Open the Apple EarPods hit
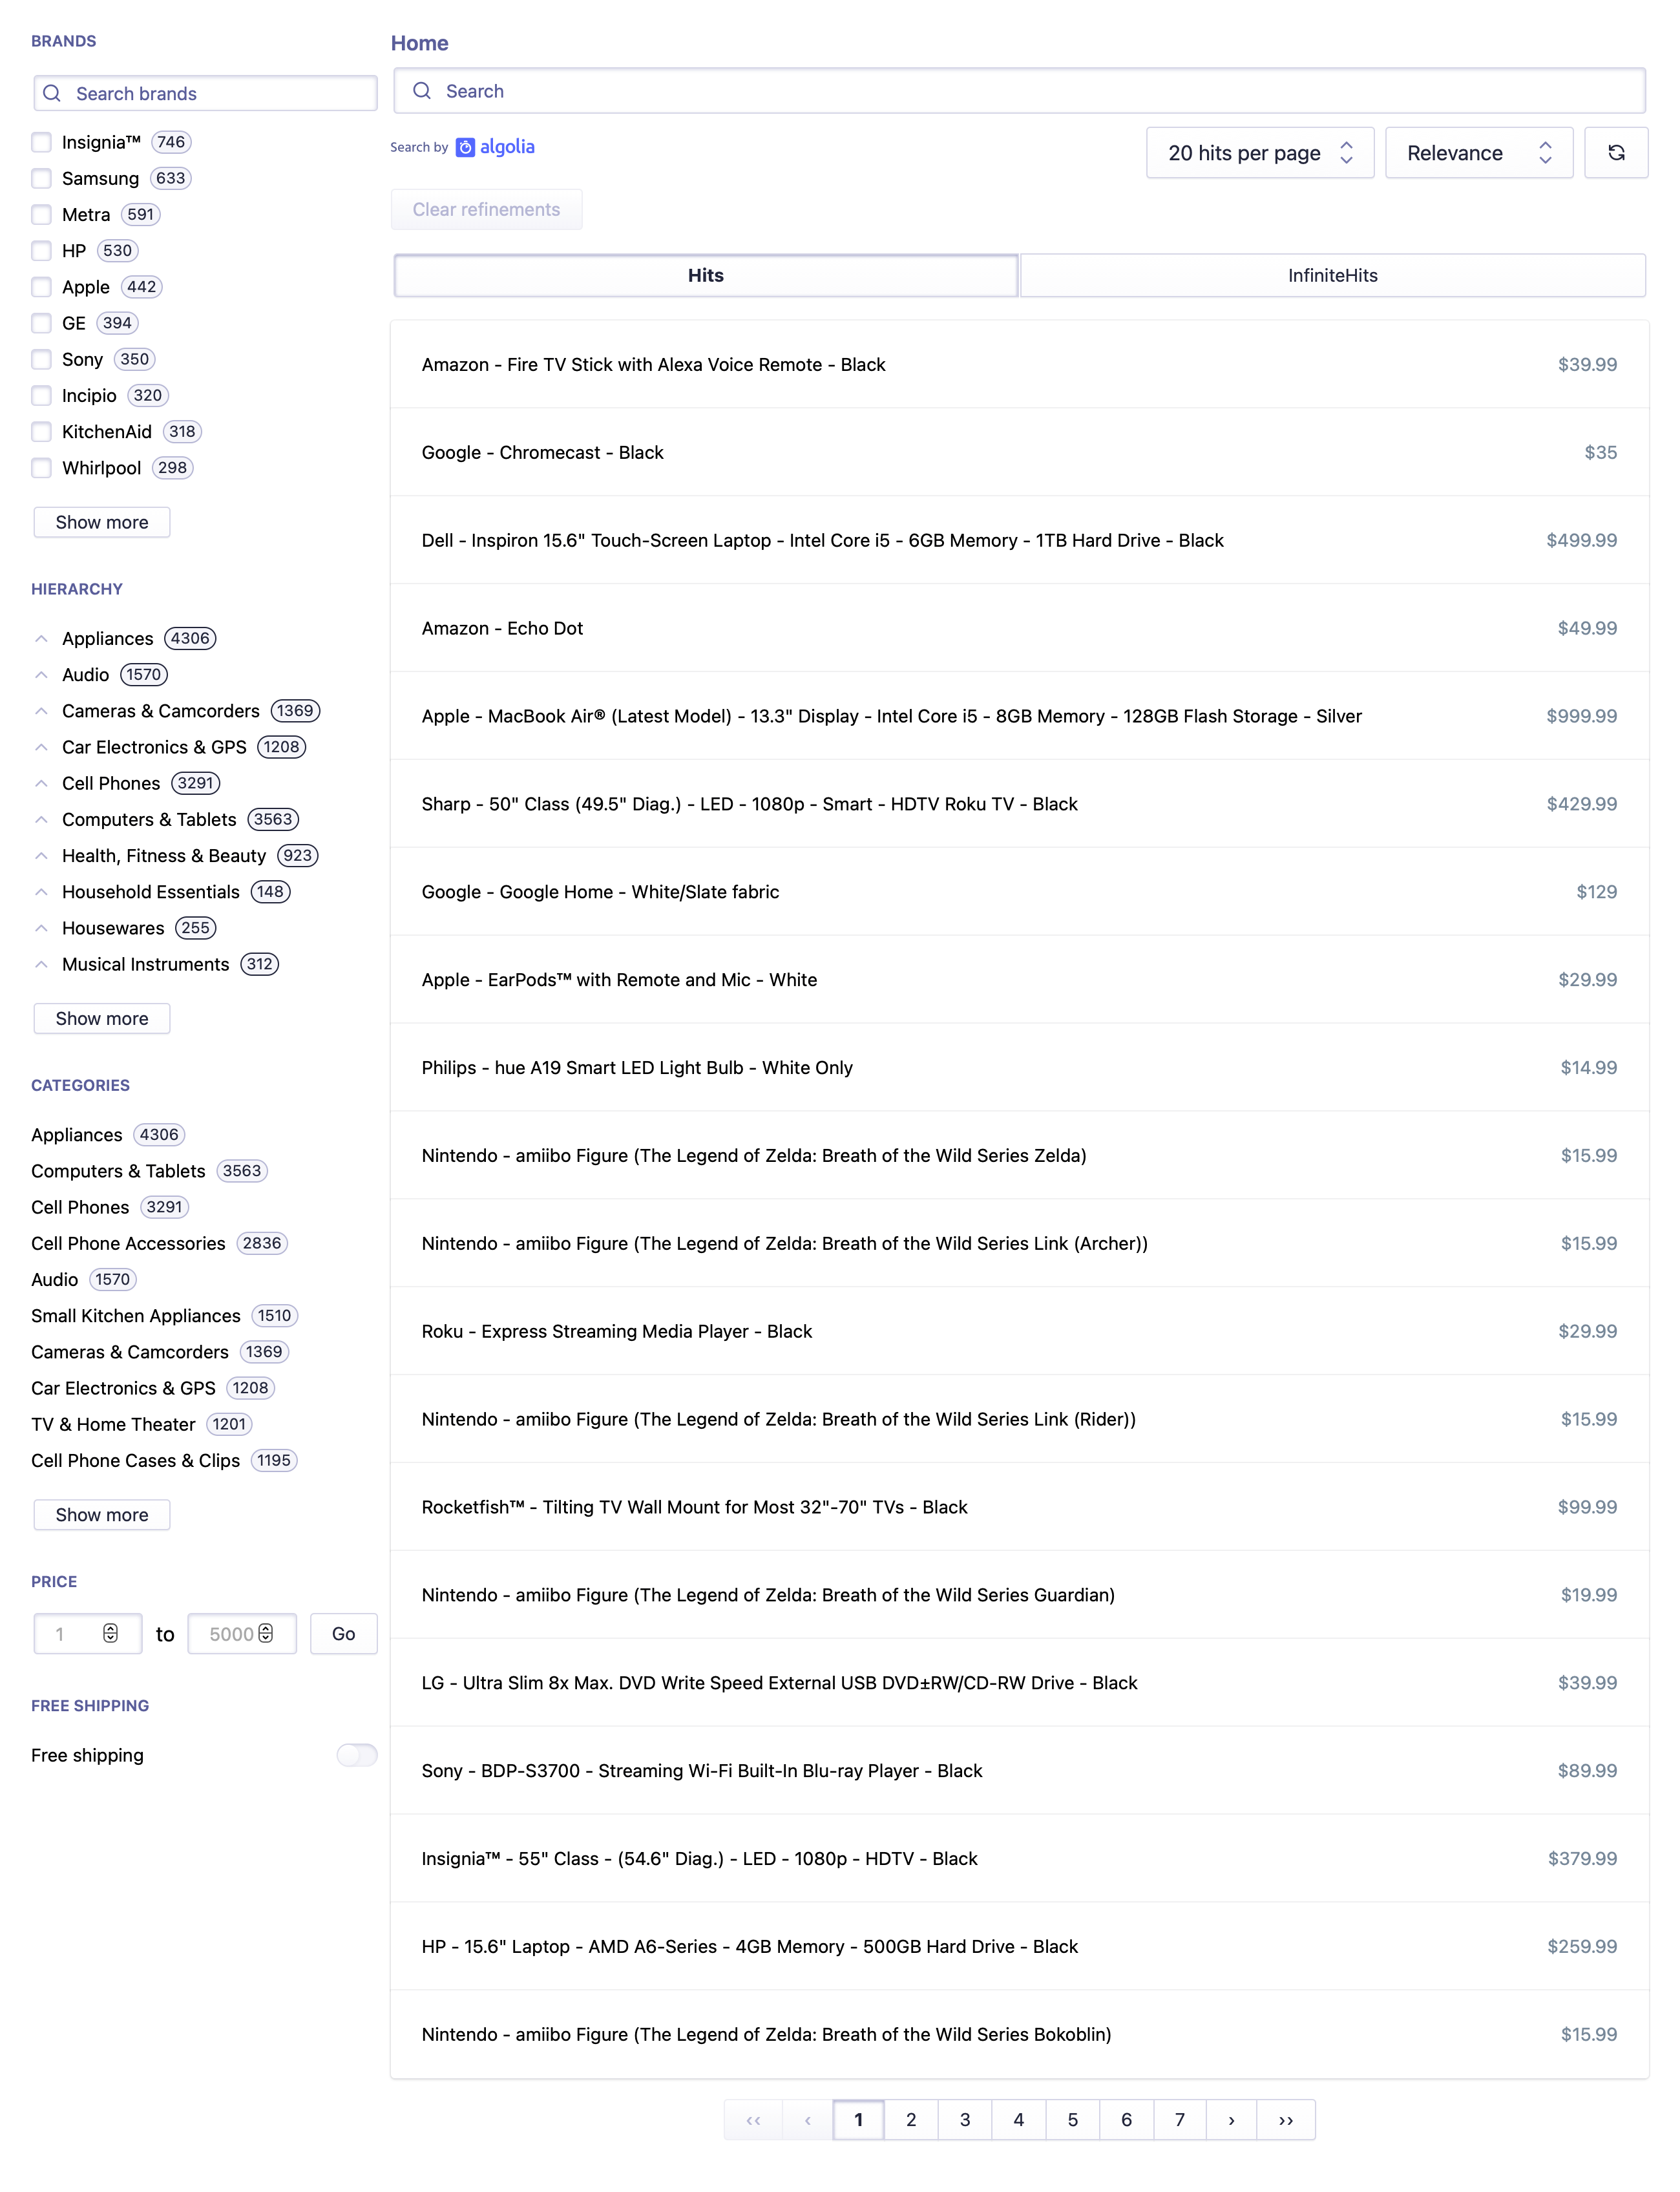This screenshot has height=2192, width=1680. point(1019,979)
